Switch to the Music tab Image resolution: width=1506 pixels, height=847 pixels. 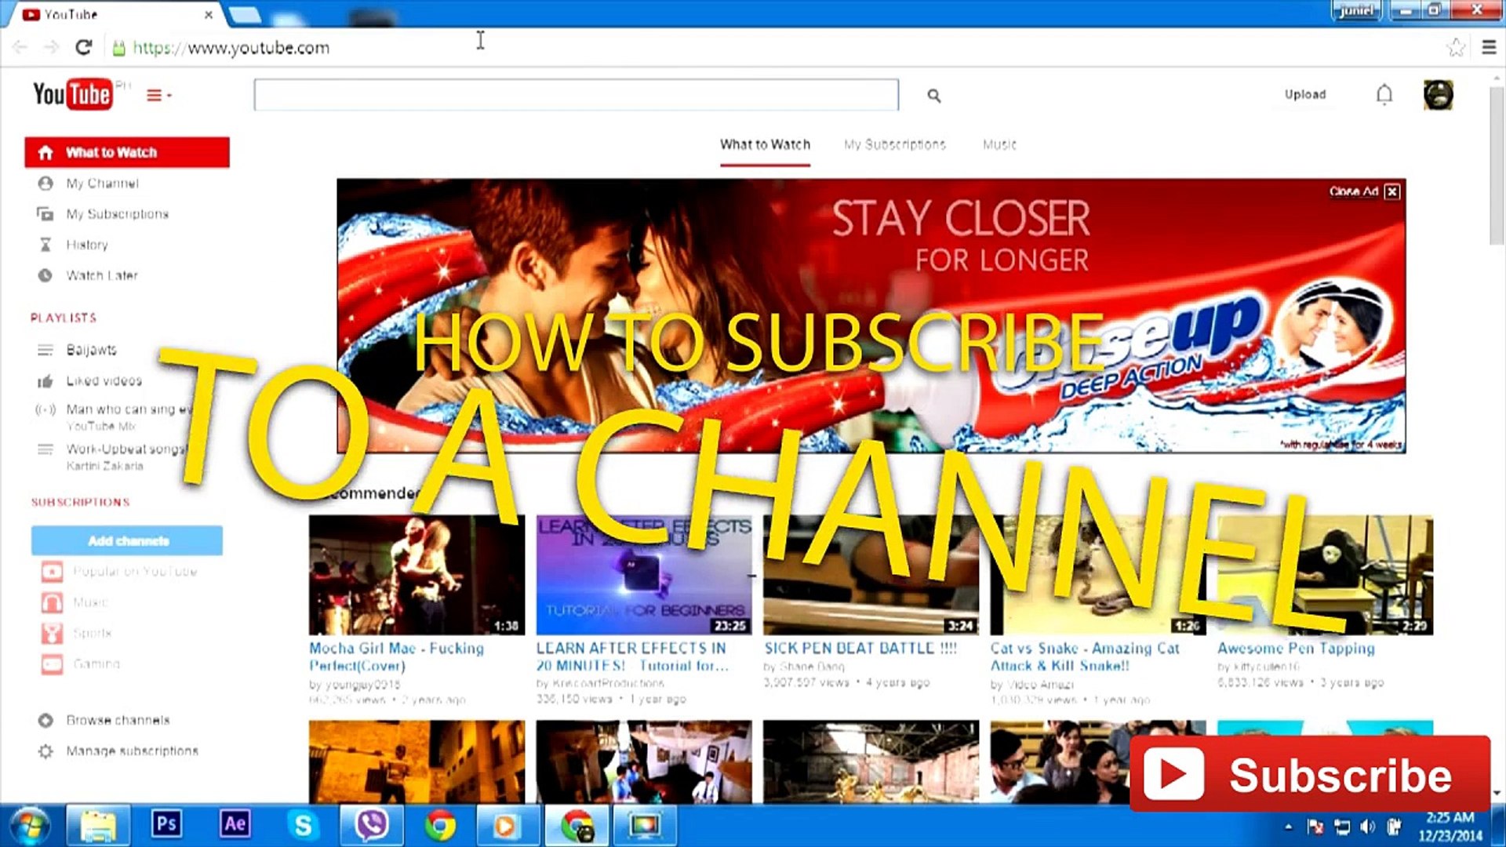[999, 144]
